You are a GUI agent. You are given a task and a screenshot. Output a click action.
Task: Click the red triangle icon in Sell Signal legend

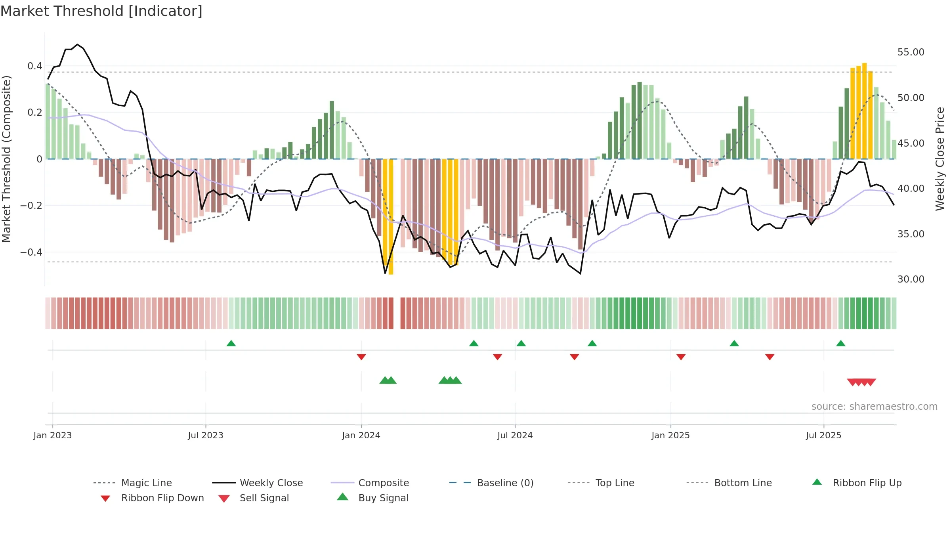(x=224, y=499)
